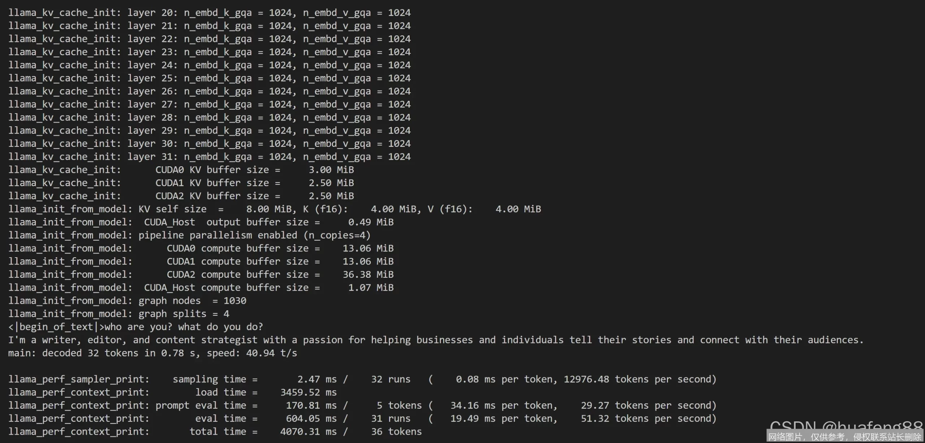Select the CUDA0 KV buffer size line
Image resolution: width=925 pixels, height=443 pixels.
181,170
